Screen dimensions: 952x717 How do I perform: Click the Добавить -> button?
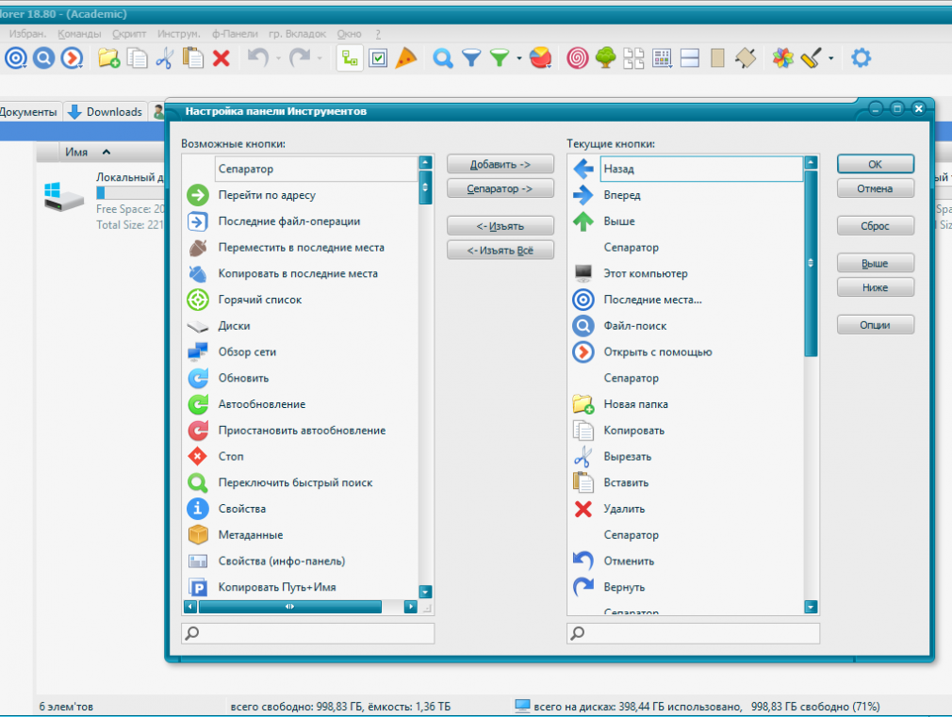pos(501,165)
